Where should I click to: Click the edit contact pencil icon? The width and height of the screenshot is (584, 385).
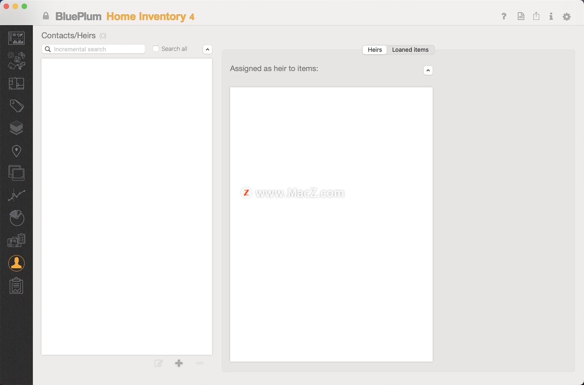(x=159, y=363)
